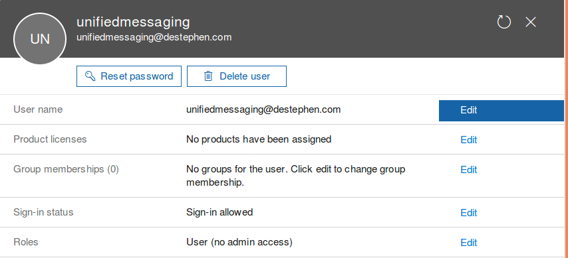Viewport: 568px width, 258px height.
Task: Edit Product licenses
Action: point(468,140)
